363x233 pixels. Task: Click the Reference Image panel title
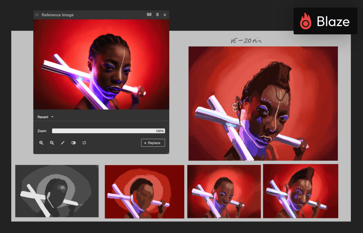(x=58, y=15)
